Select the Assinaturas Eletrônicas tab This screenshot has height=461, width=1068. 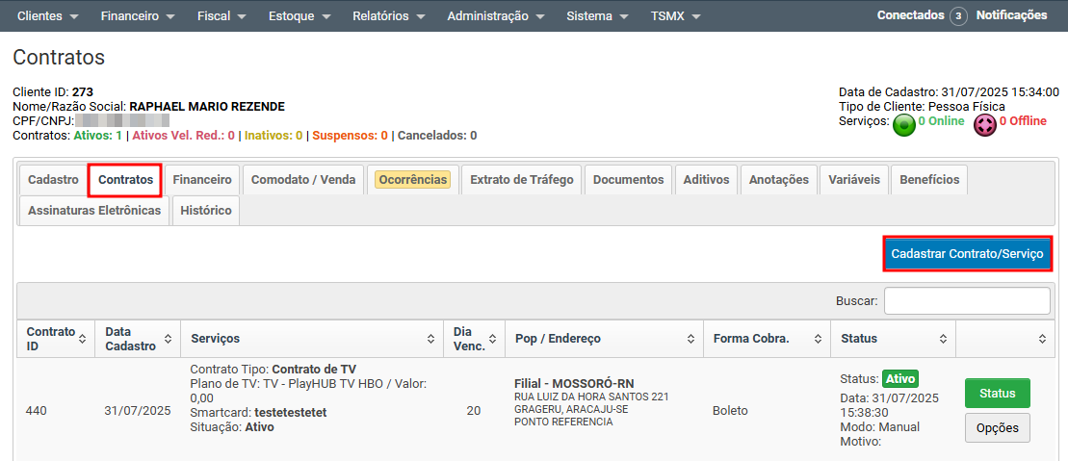tap(94, 210)
